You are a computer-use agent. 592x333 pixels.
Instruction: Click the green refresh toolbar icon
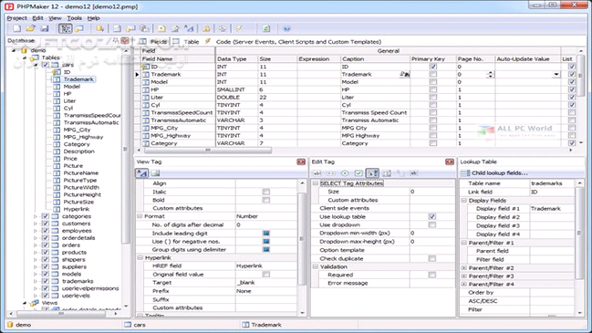pyautogui.click(x=266, y=28)
